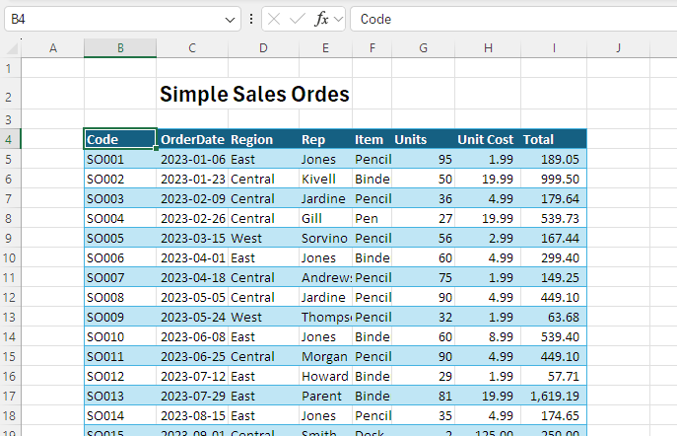The height and width of the screenshot is (436, 677).
Task: Select row 10 header
Action: [10, 258]
